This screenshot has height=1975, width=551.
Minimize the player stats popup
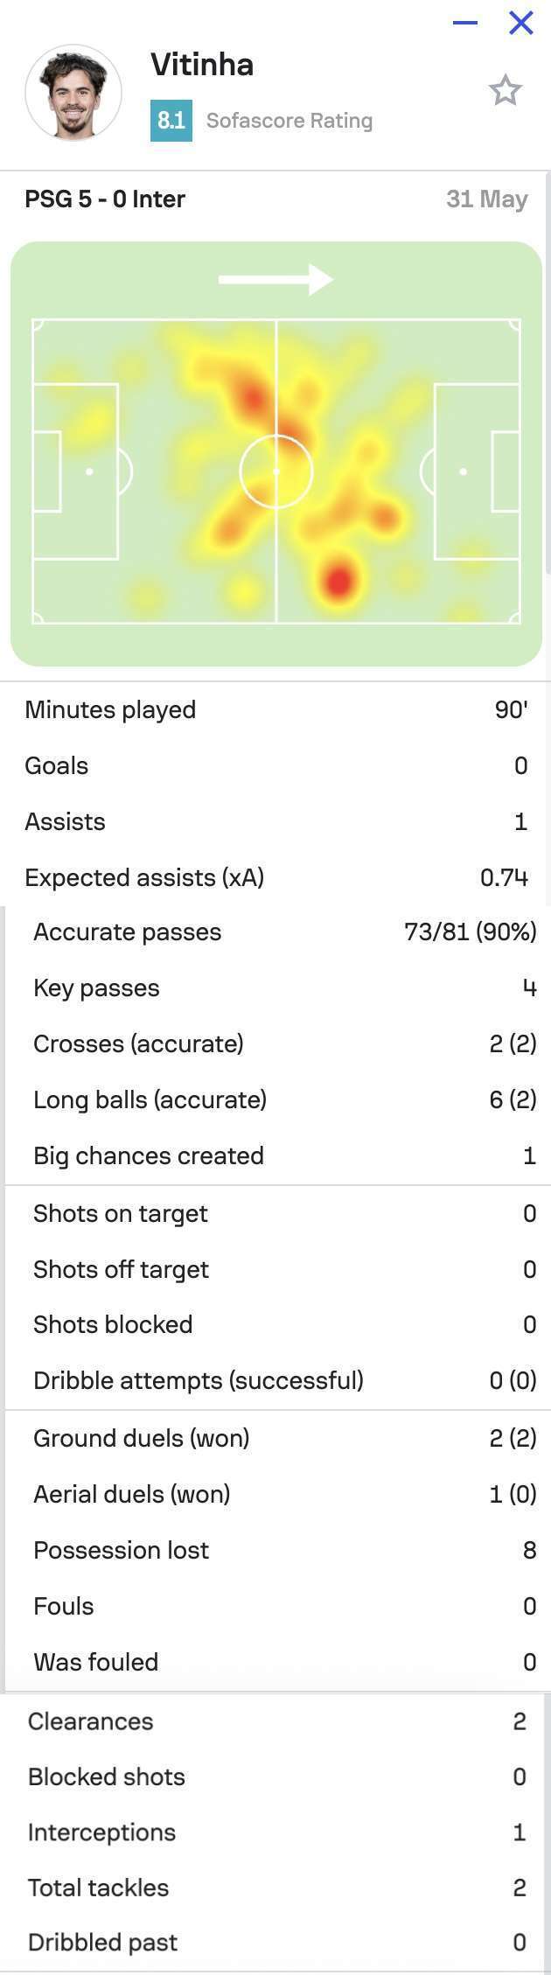[465, 23]
